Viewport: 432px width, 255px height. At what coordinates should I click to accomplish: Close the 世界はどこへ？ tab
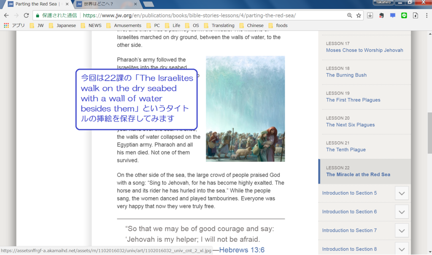coord(135,4)
